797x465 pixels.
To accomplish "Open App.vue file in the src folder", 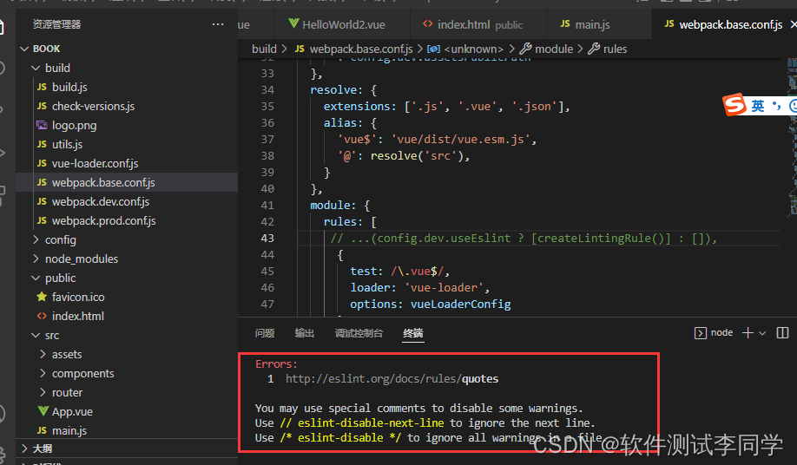I will point(71,411).
